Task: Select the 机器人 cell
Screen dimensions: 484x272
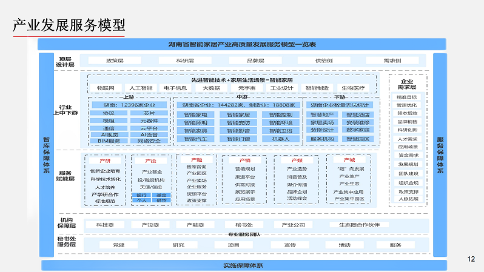Action: (x=281, y=139)
